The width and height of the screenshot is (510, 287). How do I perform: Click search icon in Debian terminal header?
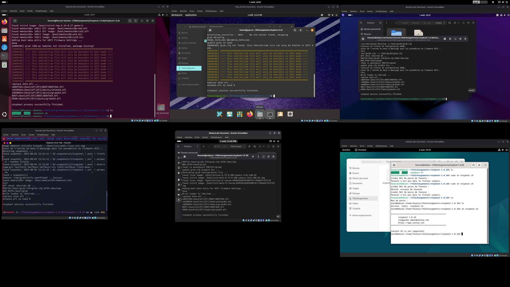[x=473, y=165]
